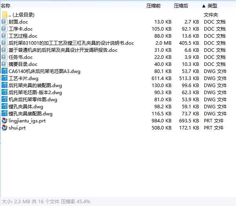Click the Word icon beside 封面.doc
The width and height of the screenshot is (236, 206).
coord(4,22)
